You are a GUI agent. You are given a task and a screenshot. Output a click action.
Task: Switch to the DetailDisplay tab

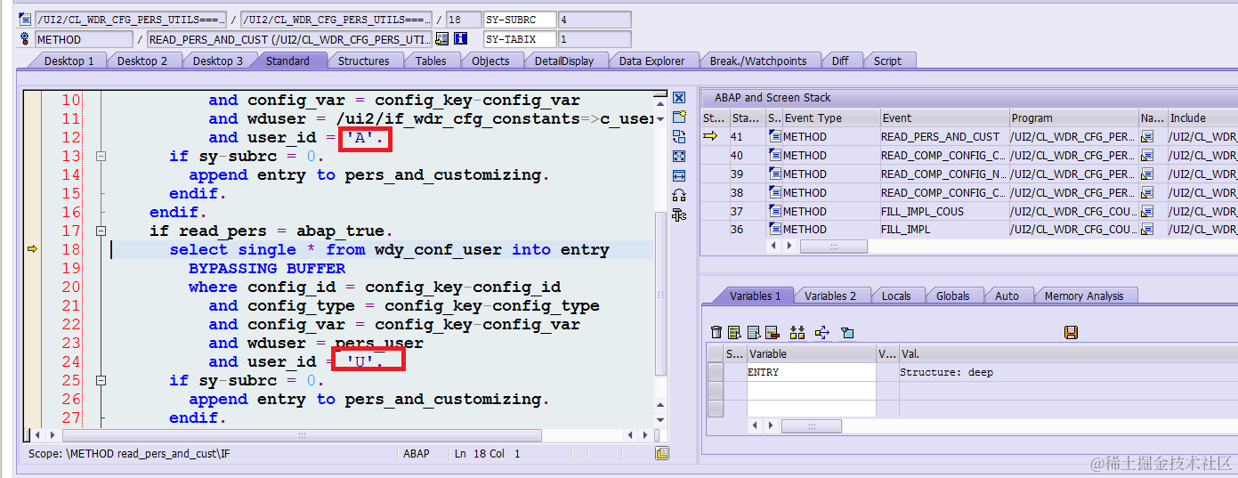pyautogui.click(x=563, y=61)
